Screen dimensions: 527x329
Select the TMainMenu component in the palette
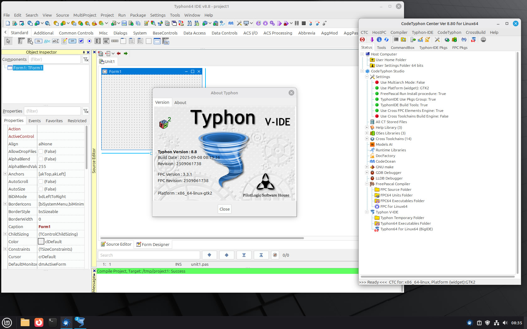[x=21, y=41]
